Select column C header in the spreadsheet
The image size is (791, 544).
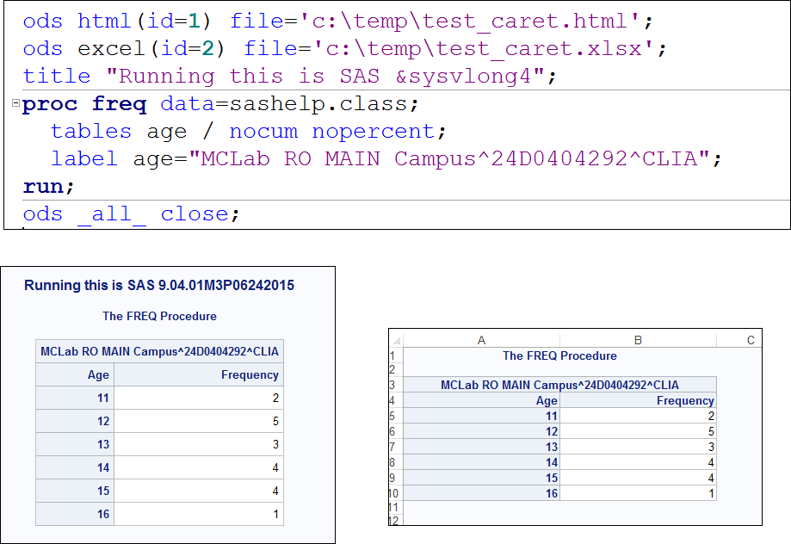(750, 340)
